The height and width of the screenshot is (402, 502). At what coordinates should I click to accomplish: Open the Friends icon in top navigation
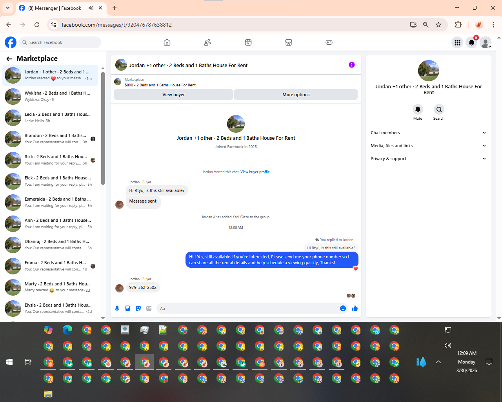pos(207,42)
